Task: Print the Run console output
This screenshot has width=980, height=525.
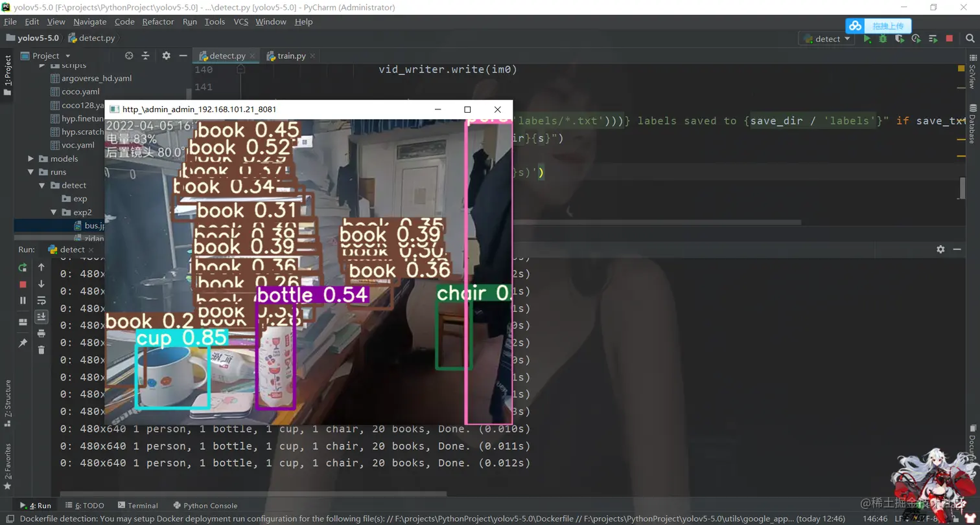Action: pos(41,333)
